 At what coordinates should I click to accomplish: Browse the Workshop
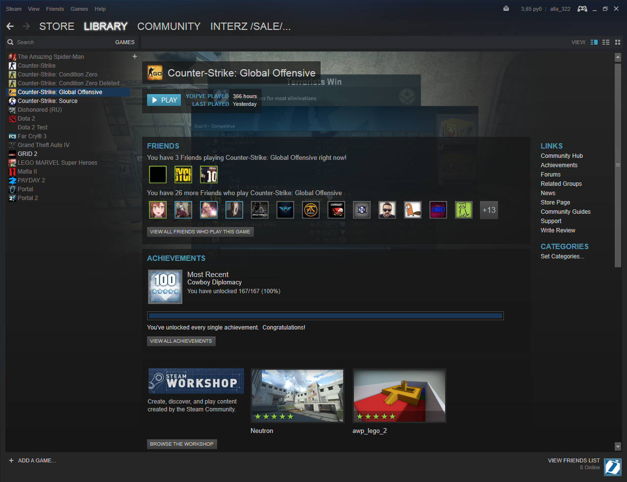pos(182,444)
